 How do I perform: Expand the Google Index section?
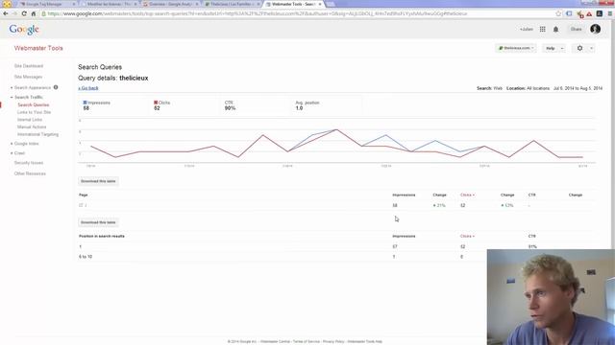pos(26,144)
